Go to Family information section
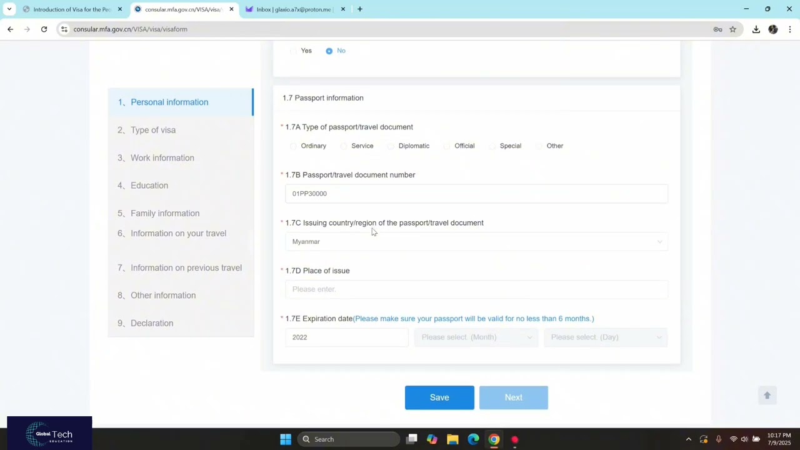This screenshot has width=800, height=450. click(x=181, y=214)
